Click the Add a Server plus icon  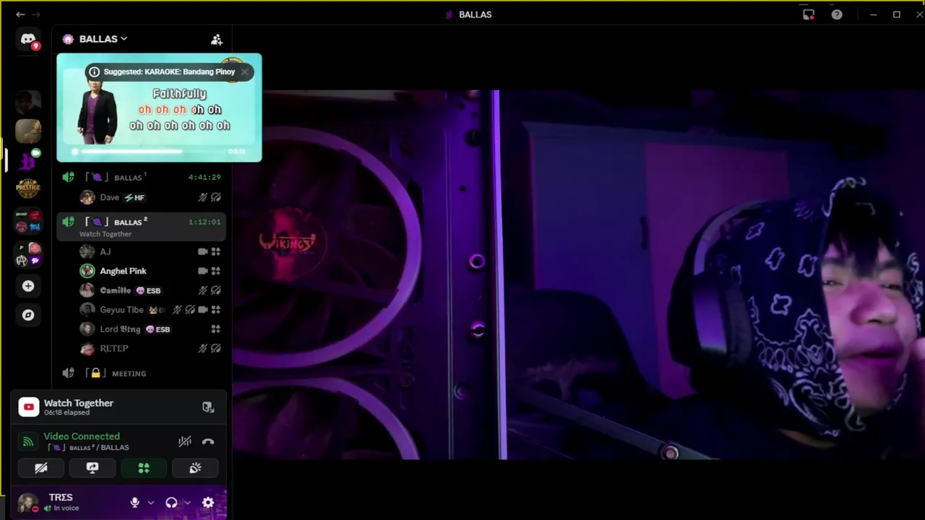[28, 286]
